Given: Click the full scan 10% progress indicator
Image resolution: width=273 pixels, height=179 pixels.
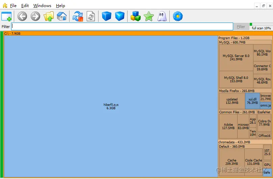Looking at the screenshot, I should (261, 26).
